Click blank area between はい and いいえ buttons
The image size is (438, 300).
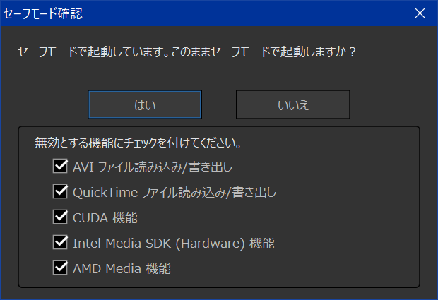coord(219,104)
